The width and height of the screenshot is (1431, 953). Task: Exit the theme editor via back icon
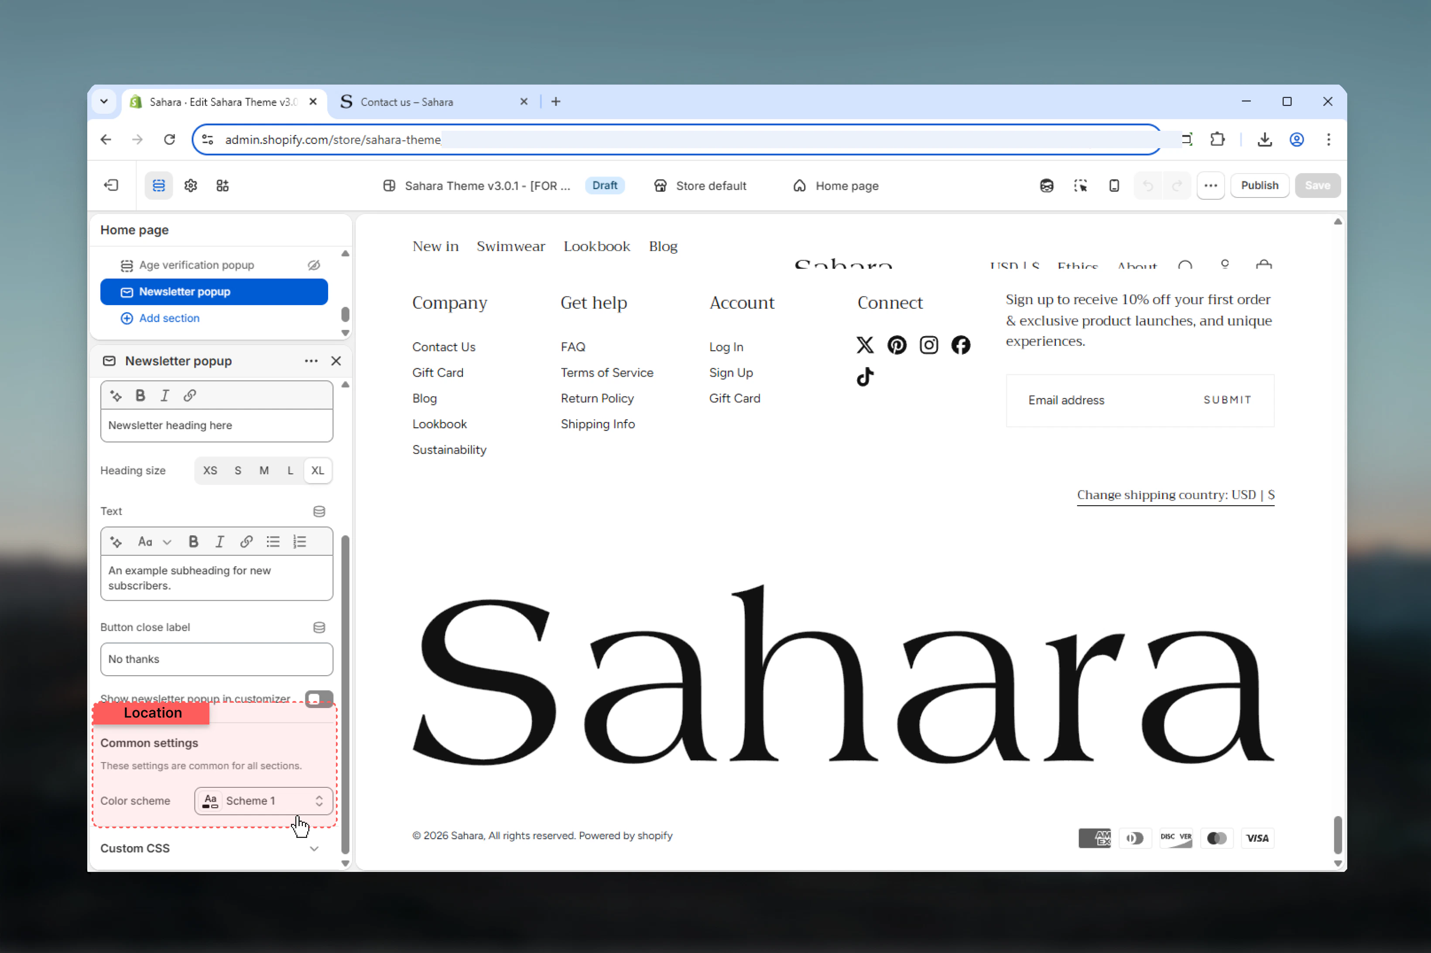click(x=111, y=185)
